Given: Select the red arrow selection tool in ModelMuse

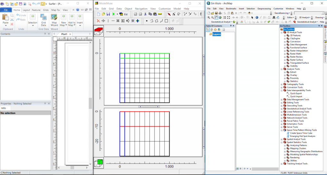Looking at the screenshot, I should point(169,14).
